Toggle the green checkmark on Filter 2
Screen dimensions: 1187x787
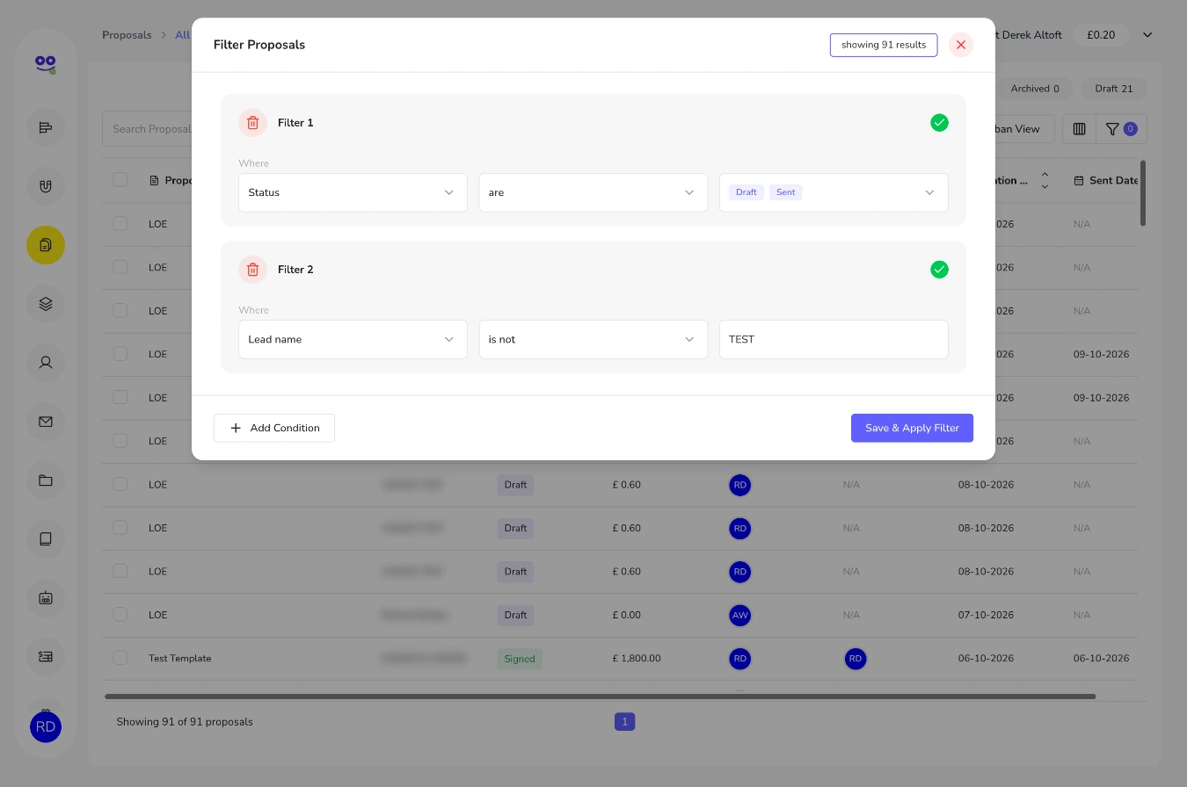point(939,270)
